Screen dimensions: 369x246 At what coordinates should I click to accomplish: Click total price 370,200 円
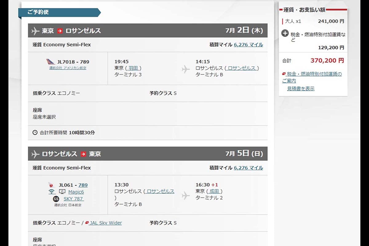[x=327, y=61]
